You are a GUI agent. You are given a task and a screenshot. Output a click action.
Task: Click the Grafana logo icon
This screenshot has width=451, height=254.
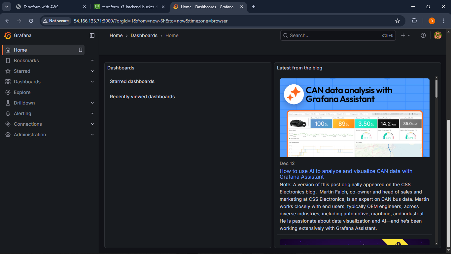(x=8, y=35)
